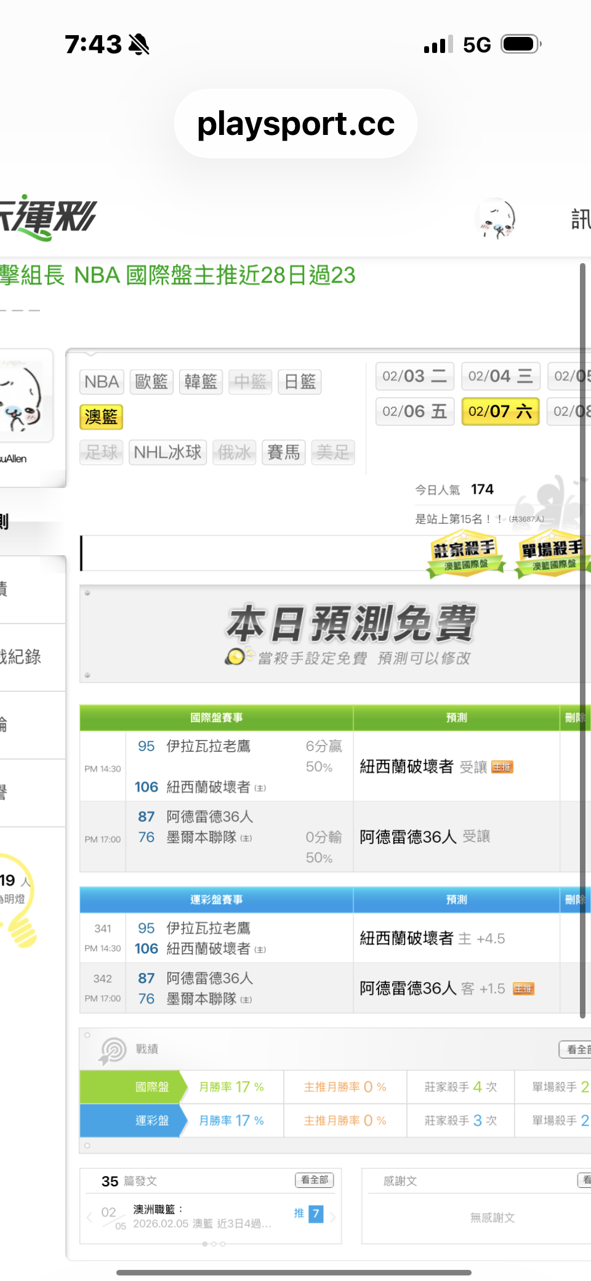Image resolution: width=591 pixels, height=1281 pixels.
Task: Switch to 歐籃 league tab
Action: [x=151, y=382]
